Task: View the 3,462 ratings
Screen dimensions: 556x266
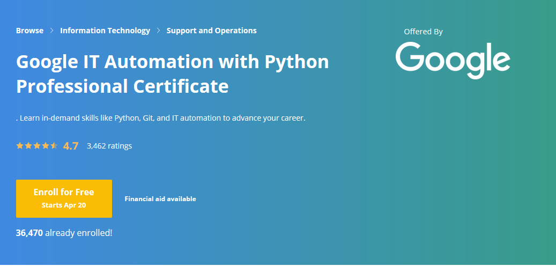Action: click(109, 146)
